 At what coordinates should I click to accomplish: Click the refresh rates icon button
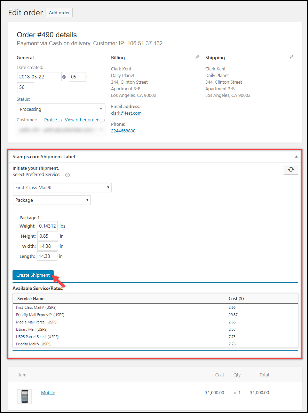click(291, 170)
